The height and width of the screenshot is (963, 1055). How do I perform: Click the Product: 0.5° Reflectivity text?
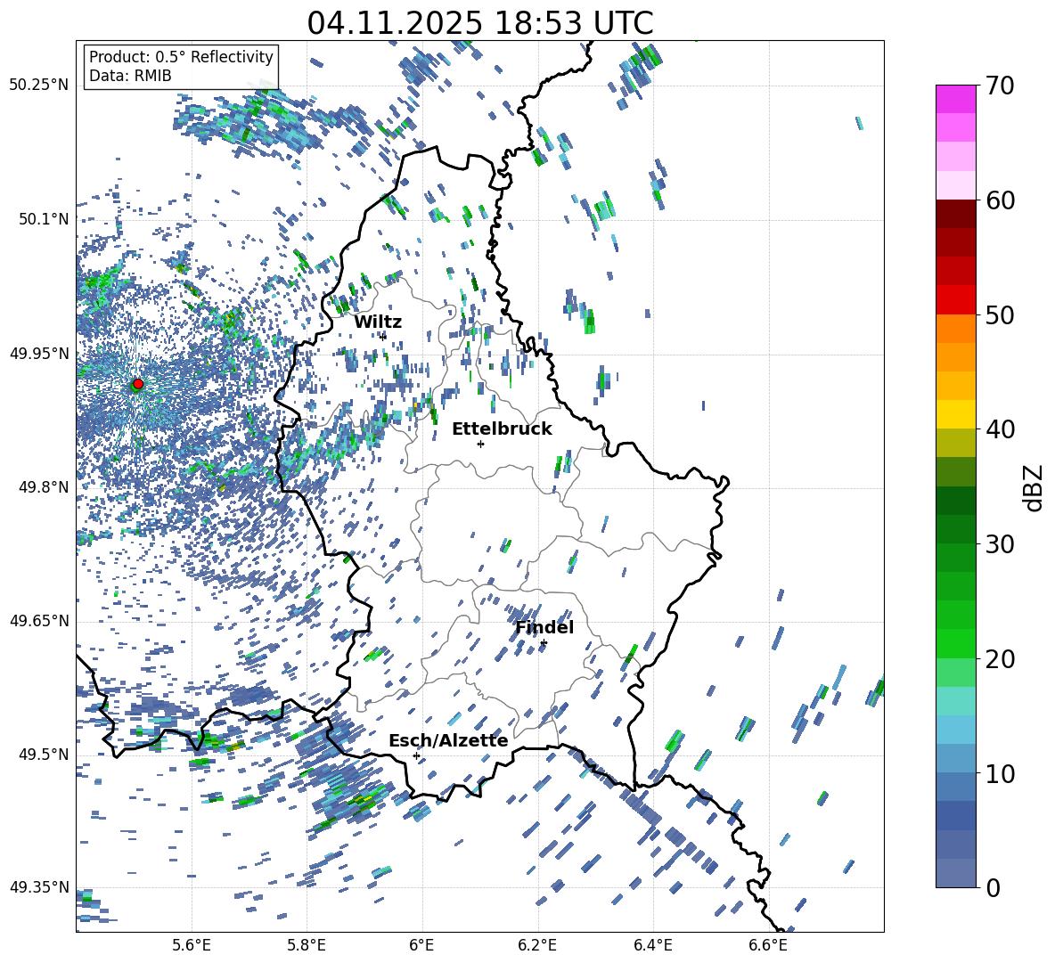181,57
